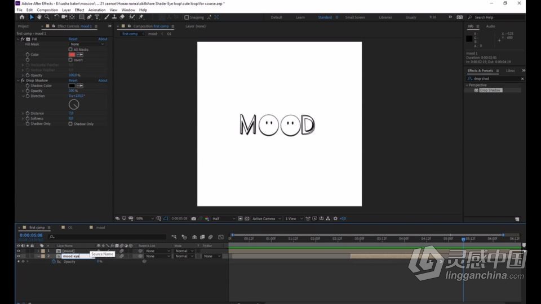The image size is (541, 304).
Task: Click the red Fill Color swatch
Action: 72,55
